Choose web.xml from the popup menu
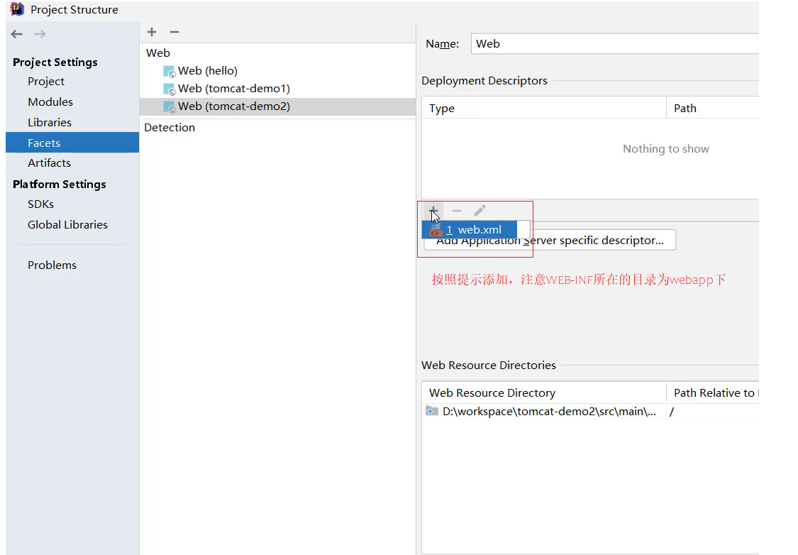The height and width of the screenshot is (555, 798). [x=470, y=230]
